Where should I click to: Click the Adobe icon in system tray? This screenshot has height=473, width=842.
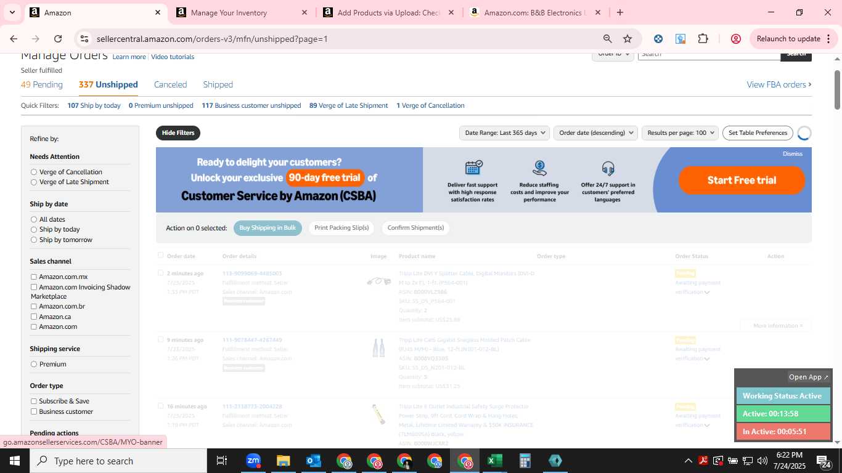(703, 461)
